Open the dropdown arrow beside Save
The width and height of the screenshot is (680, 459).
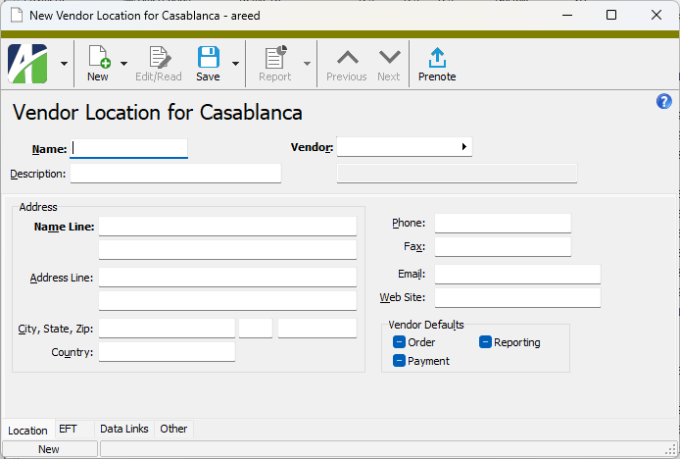coord(235,64)
